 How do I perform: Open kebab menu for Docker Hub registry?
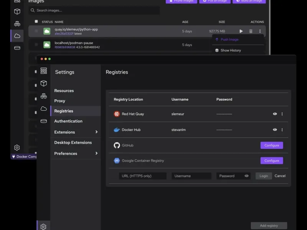(x=282, y=130)
